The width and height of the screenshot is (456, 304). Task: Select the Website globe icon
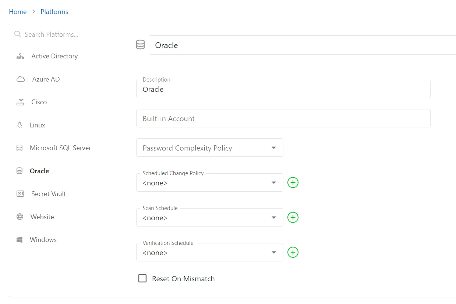pos(20,217)
